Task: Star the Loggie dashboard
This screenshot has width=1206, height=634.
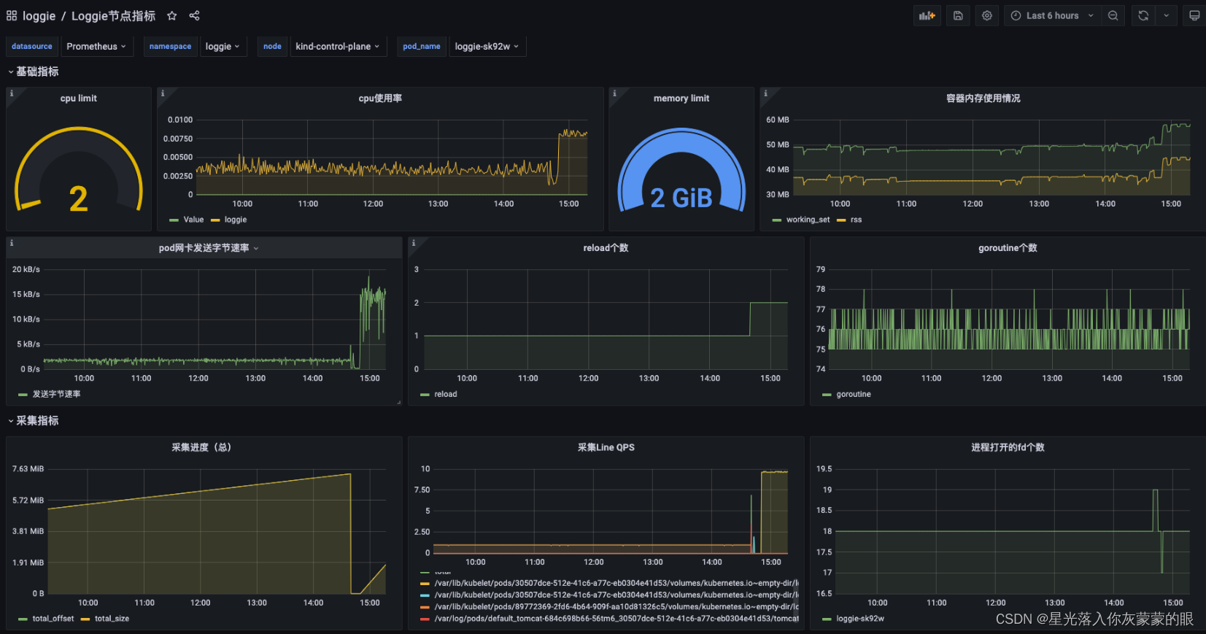Action: pos(172,15)
